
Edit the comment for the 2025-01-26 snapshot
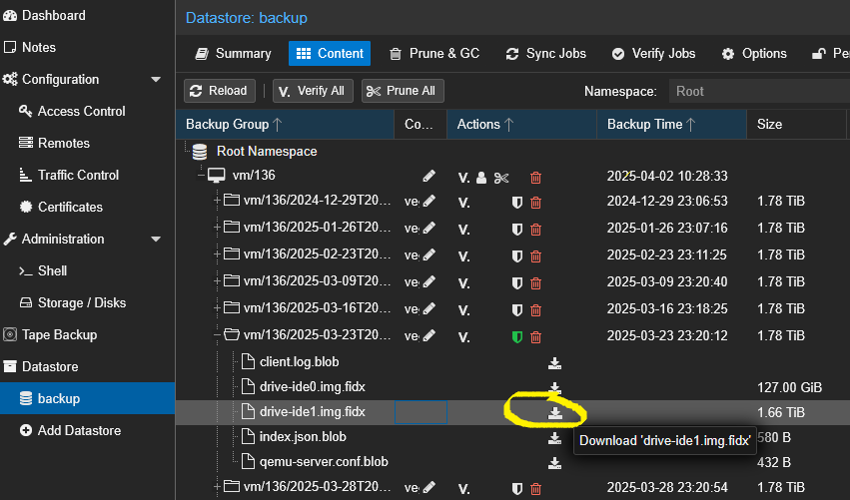429,229
